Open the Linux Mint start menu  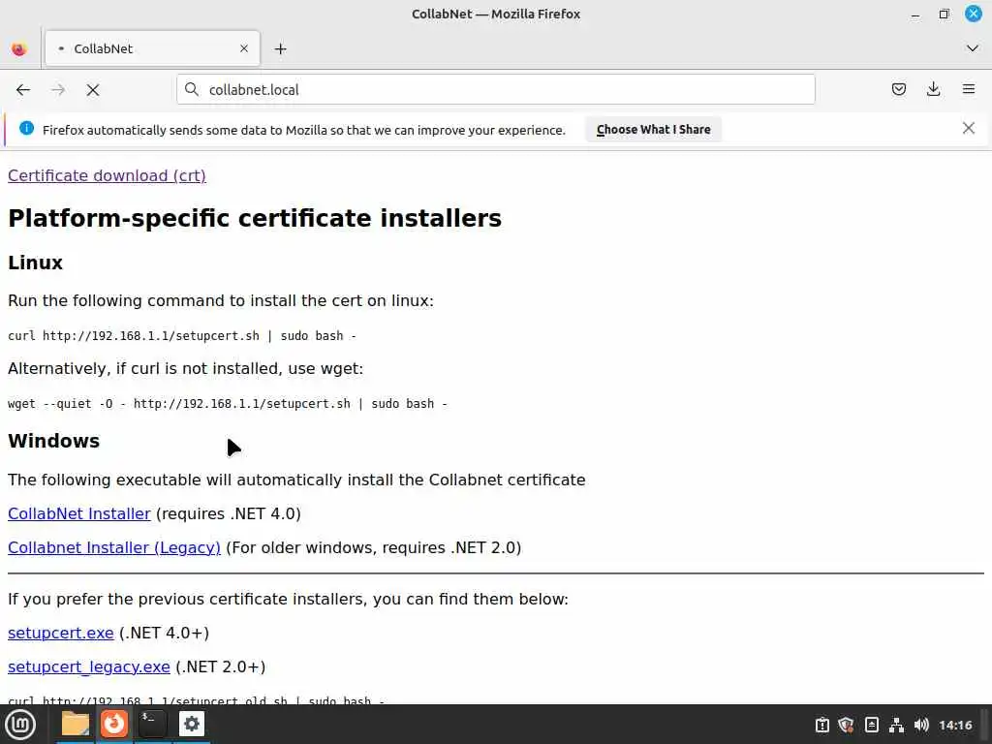pos(20,725)
